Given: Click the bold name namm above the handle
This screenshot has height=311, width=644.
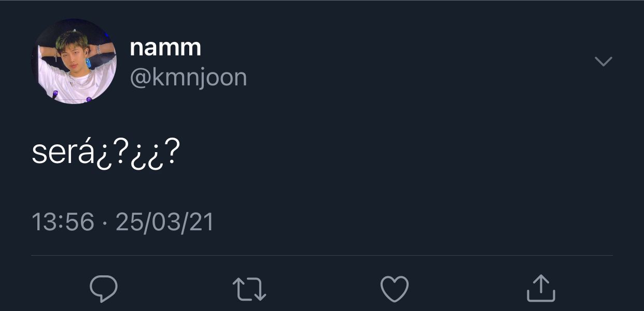Looking at the screenshot, I should click(x=165, y=48).
